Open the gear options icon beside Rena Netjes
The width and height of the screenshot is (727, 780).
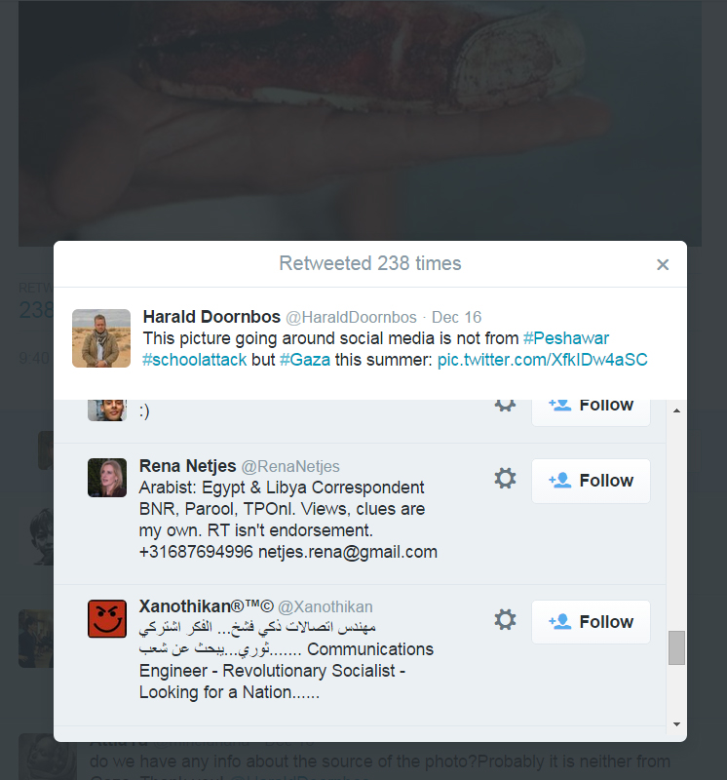tap(505, 479)
